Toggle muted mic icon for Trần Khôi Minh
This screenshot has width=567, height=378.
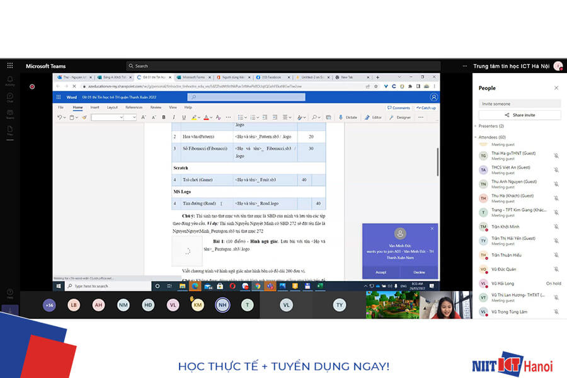click(x=556, y=226)
